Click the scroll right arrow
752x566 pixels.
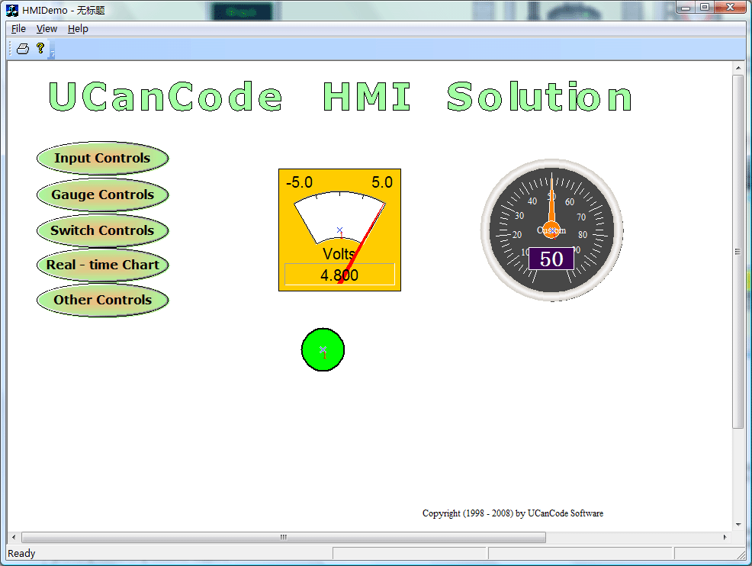coord(725,537)
